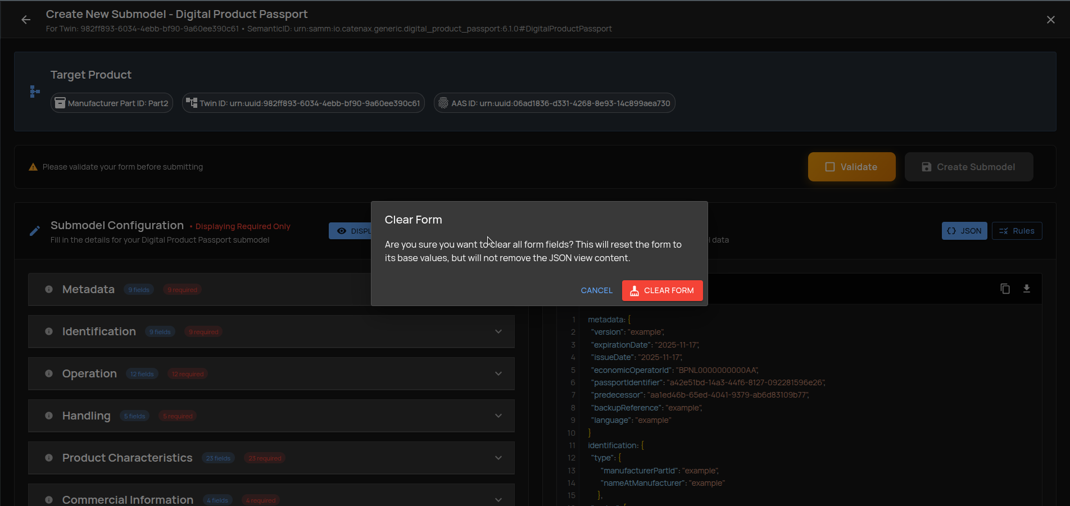Switch to the Rules view
This screenshot has width=1070, height=506.
(x=1017, y=231)
